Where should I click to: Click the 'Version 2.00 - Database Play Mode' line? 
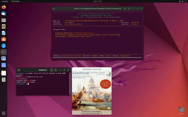(97, 17)
